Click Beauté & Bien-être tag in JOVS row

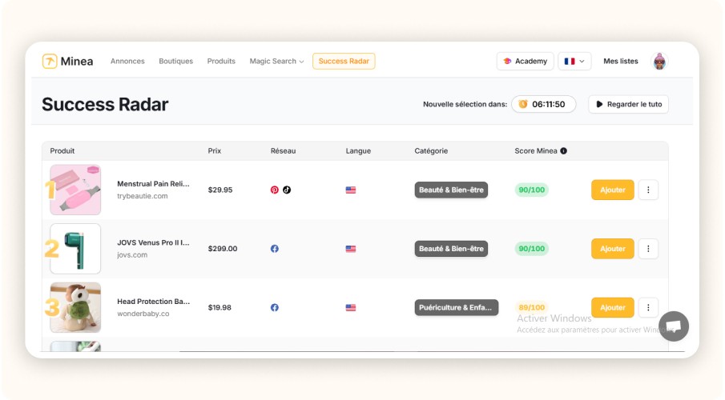click(x=451, y=249)
